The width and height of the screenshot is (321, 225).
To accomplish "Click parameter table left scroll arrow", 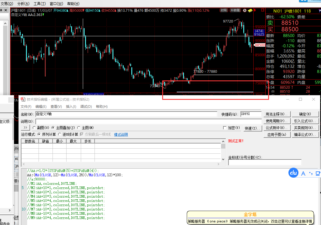I will tap(24, 164).
